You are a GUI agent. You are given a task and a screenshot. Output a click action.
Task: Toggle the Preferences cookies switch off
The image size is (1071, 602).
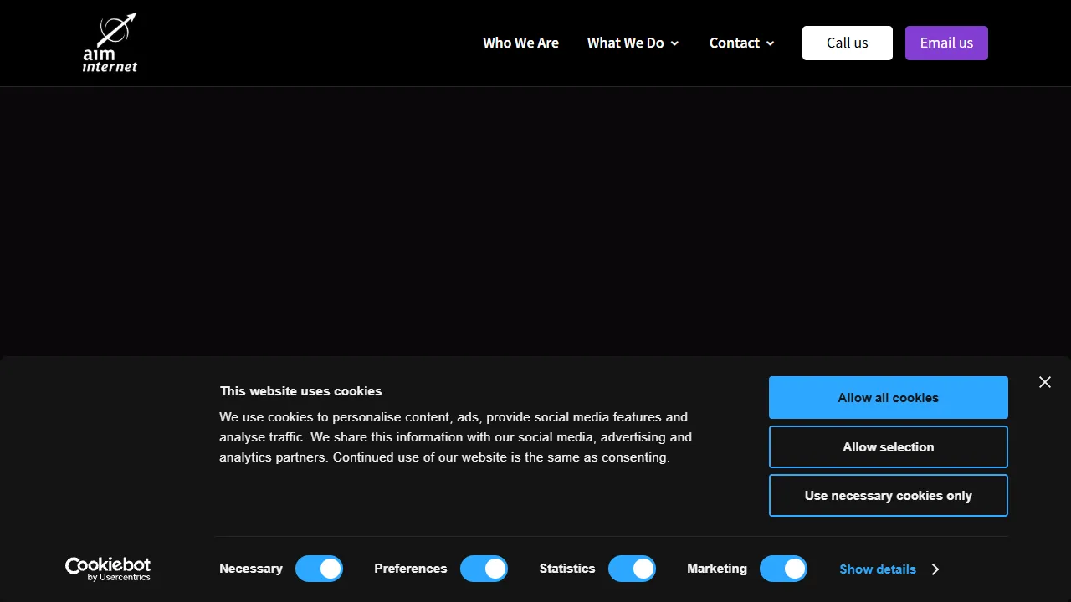pos(484,569)
